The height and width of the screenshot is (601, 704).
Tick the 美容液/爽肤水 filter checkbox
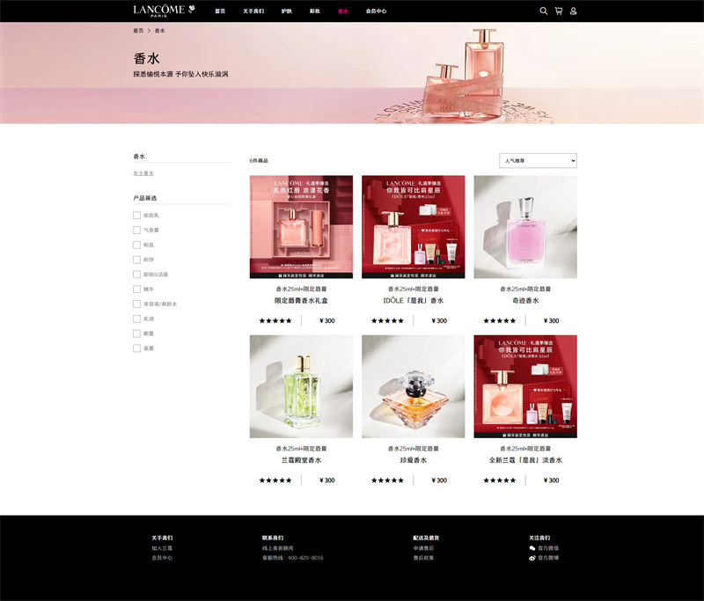click(x=137, y=304)
